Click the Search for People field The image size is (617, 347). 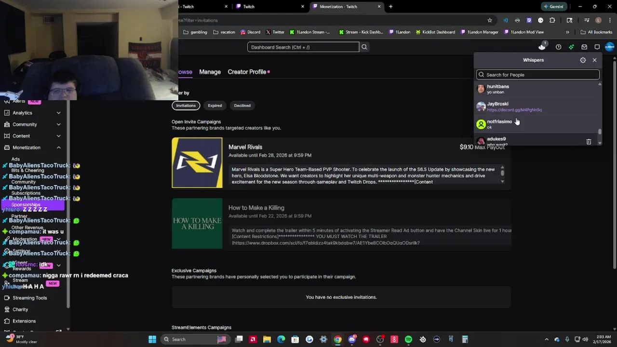[x=537, y=75]
